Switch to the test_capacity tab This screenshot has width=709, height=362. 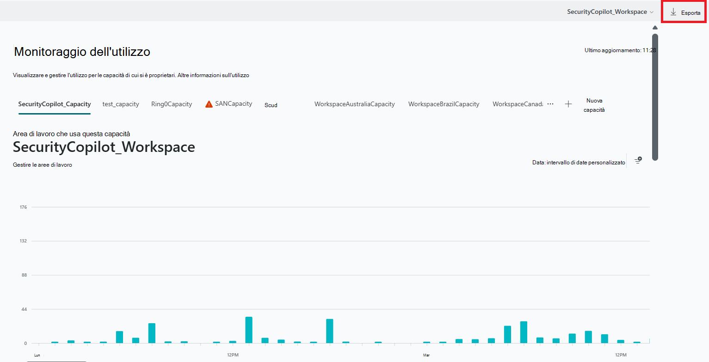(120, 104)
